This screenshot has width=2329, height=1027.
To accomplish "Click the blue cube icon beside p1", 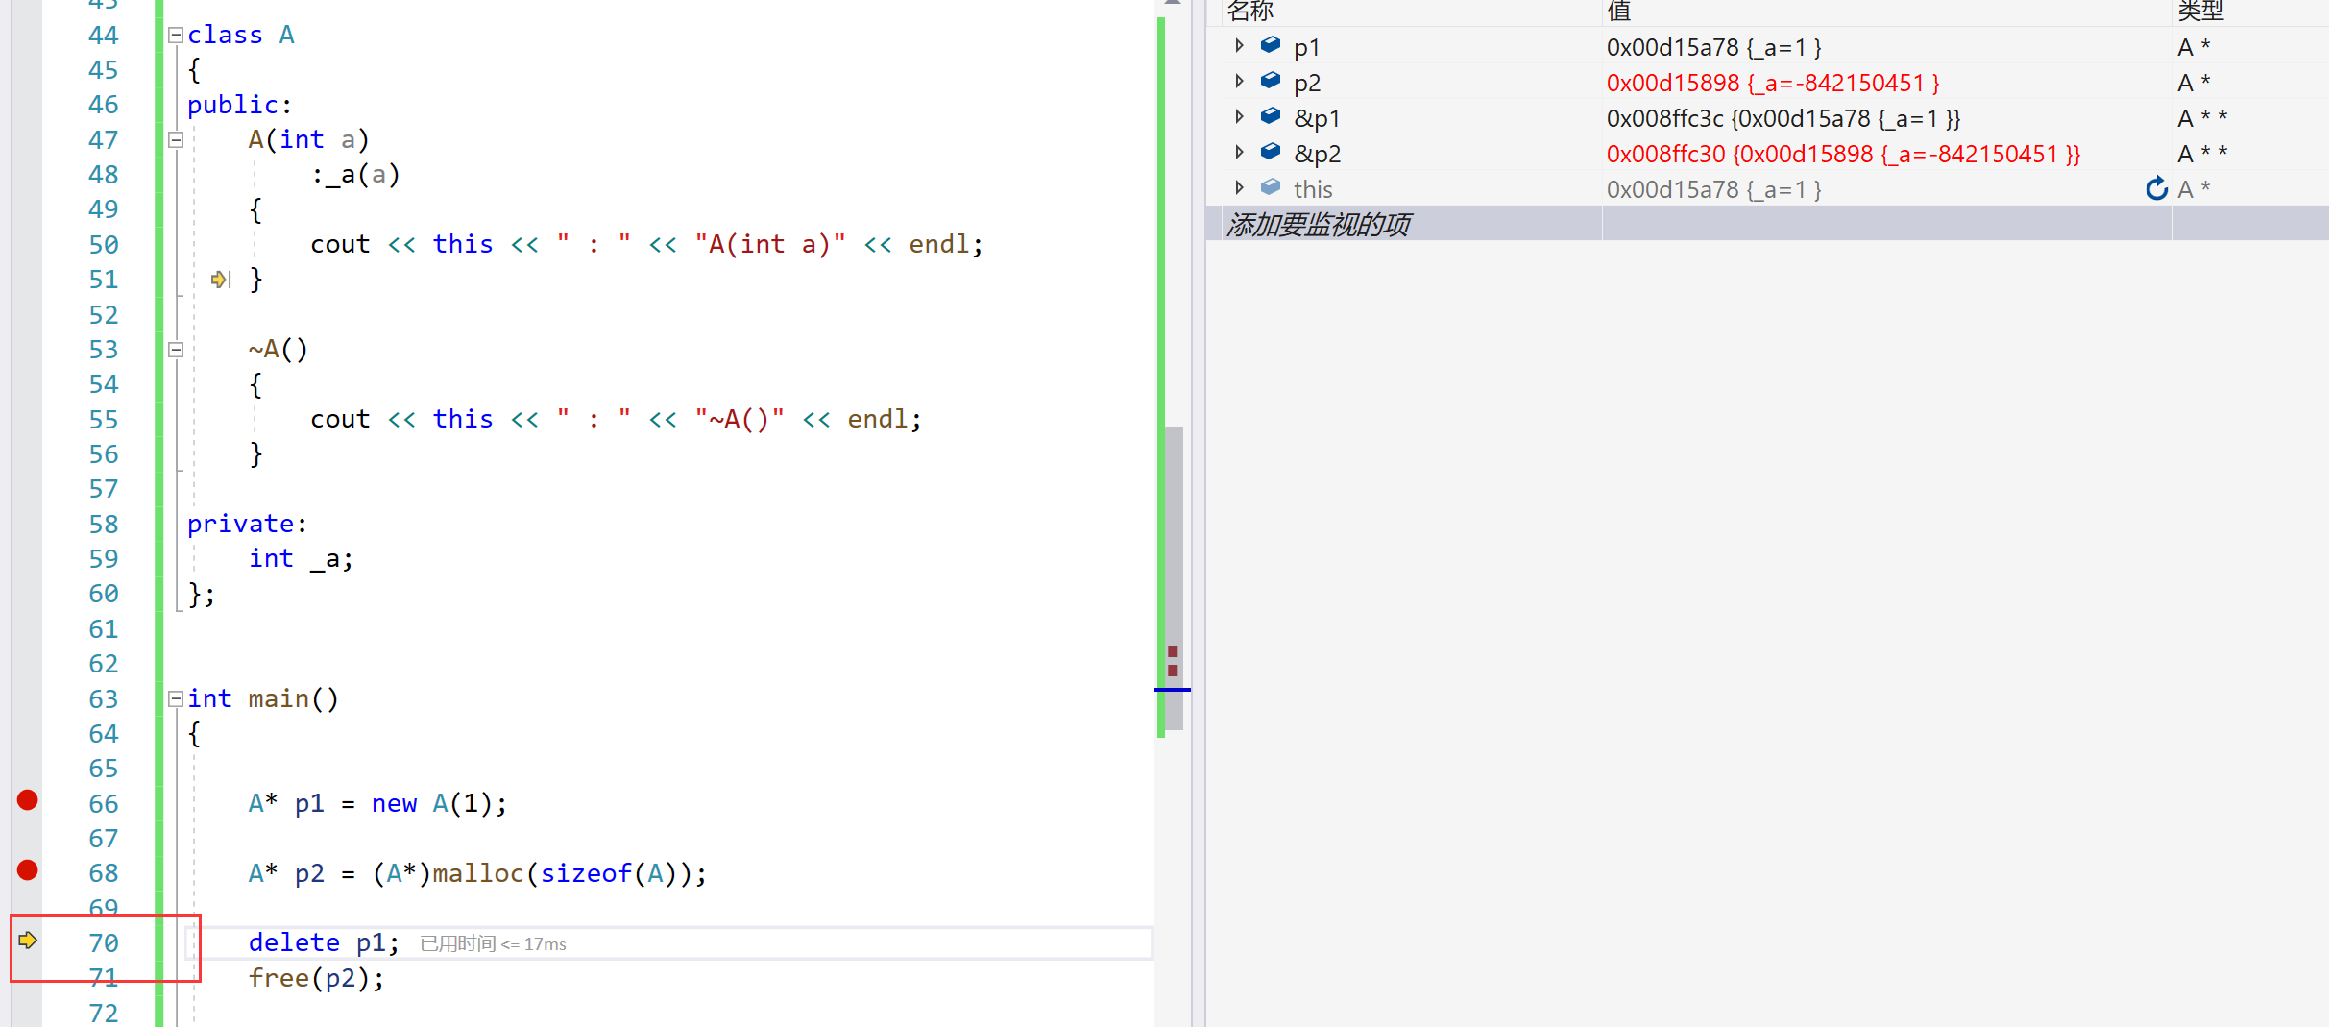I will pos(1271,45).
